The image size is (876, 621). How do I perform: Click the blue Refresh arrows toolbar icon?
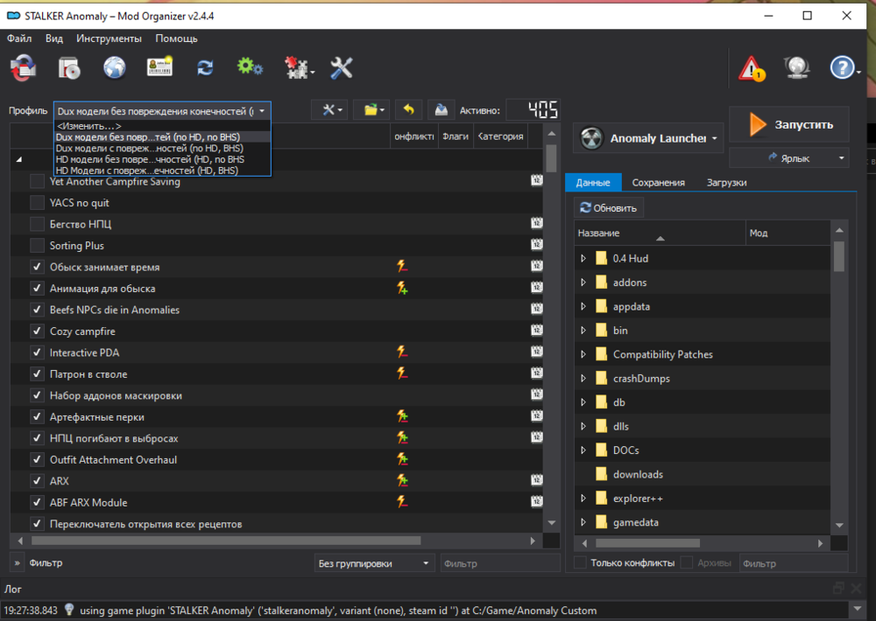(205, 67)
